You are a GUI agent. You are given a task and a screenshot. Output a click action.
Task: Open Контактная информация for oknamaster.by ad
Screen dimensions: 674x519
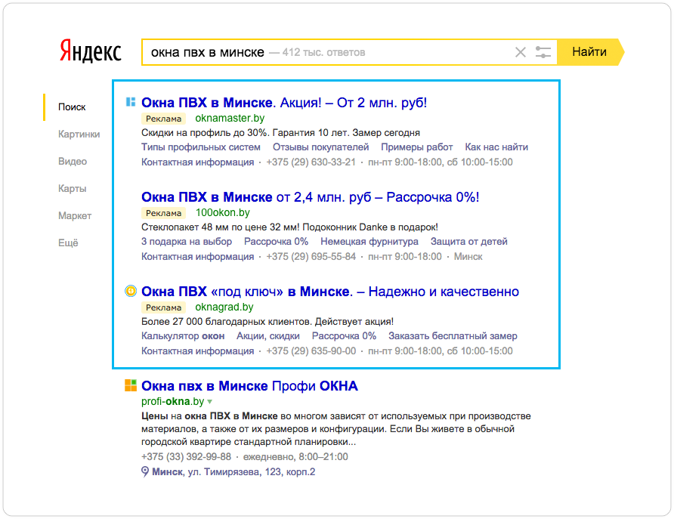198,162
